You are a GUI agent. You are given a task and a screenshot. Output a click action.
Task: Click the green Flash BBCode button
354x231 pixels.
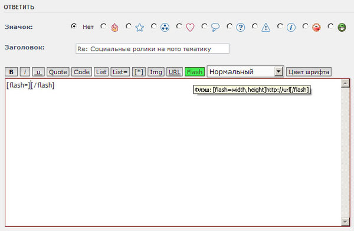point(195,72)
